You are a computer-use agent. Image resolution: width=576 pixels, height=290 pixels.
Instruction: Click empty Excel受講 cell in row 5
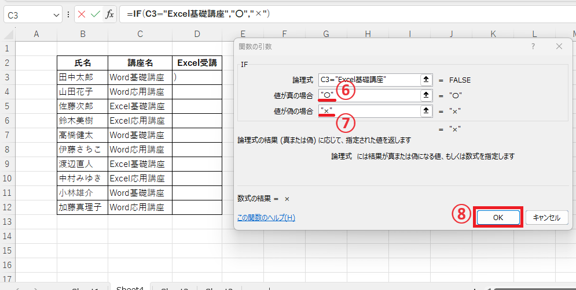pyautogui.click(x=197, y=106)
